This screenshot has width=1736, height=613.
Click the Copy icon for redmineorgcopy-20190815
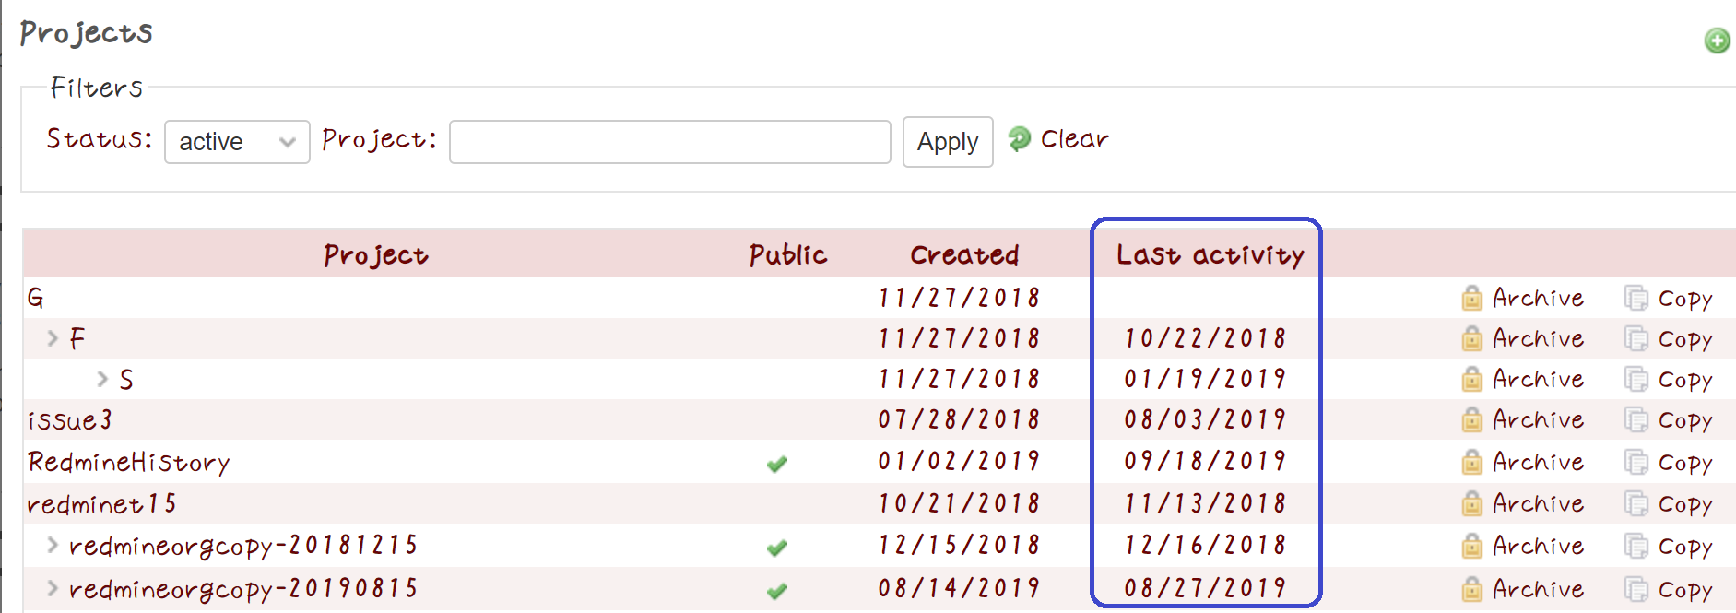1636,588
